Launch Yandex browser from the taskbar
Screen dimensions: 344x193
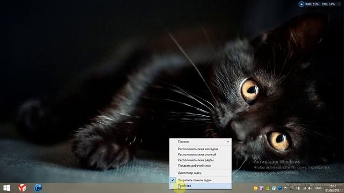(22, 188)
